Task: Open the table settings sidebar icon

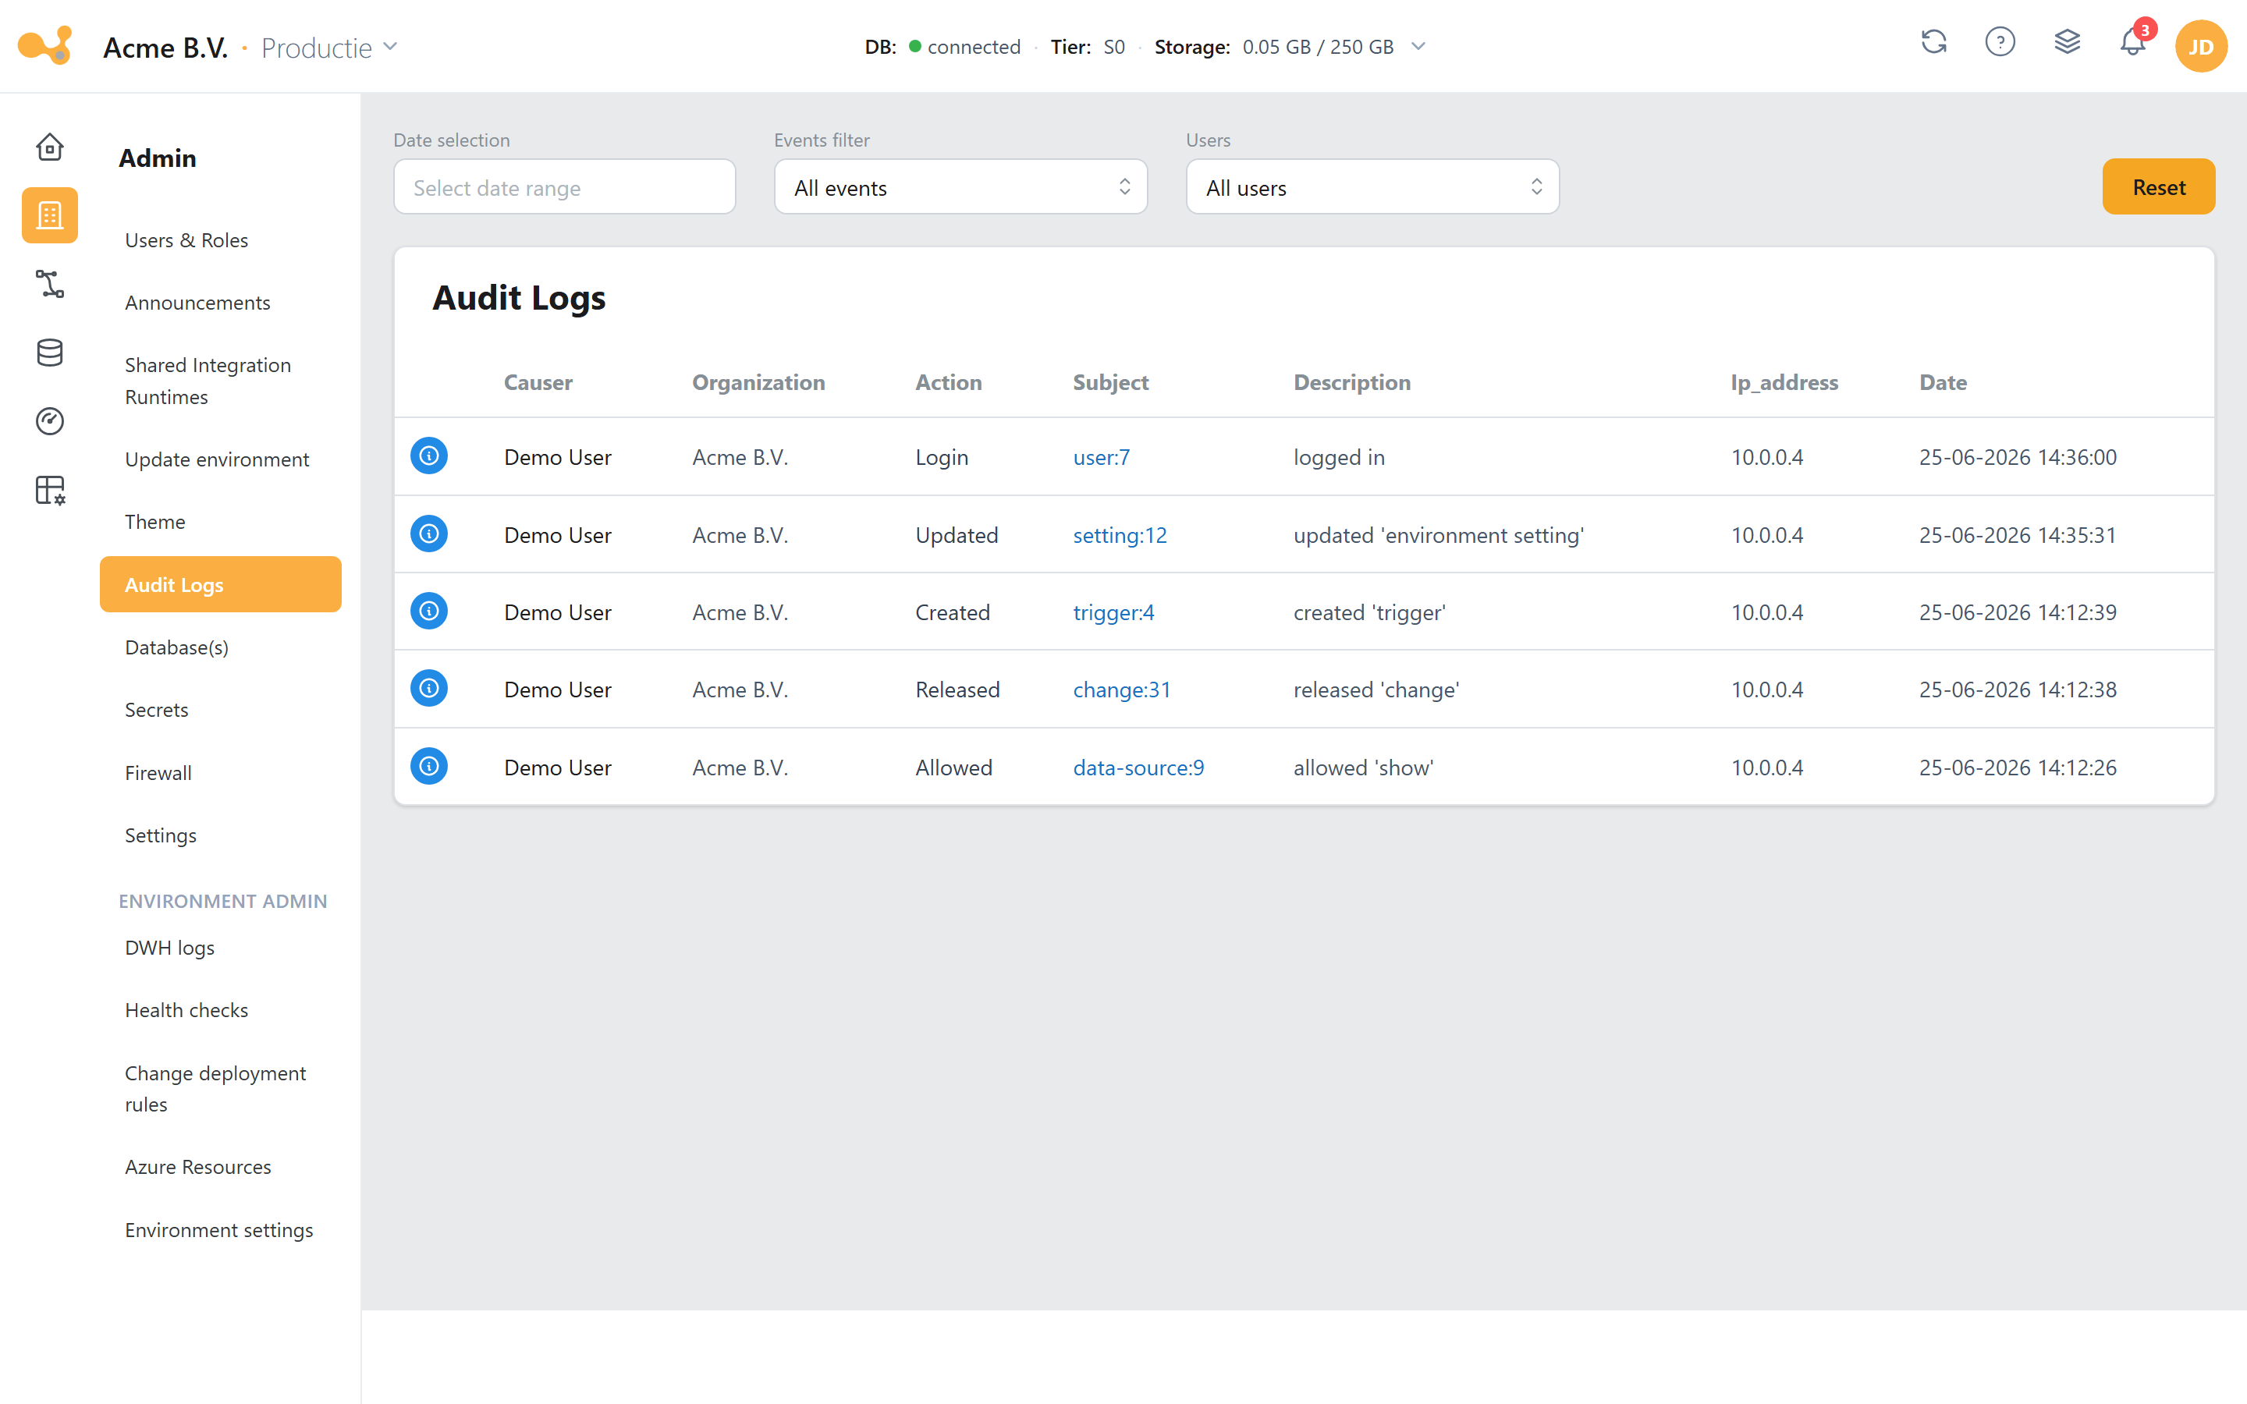Action: (49, 491)
